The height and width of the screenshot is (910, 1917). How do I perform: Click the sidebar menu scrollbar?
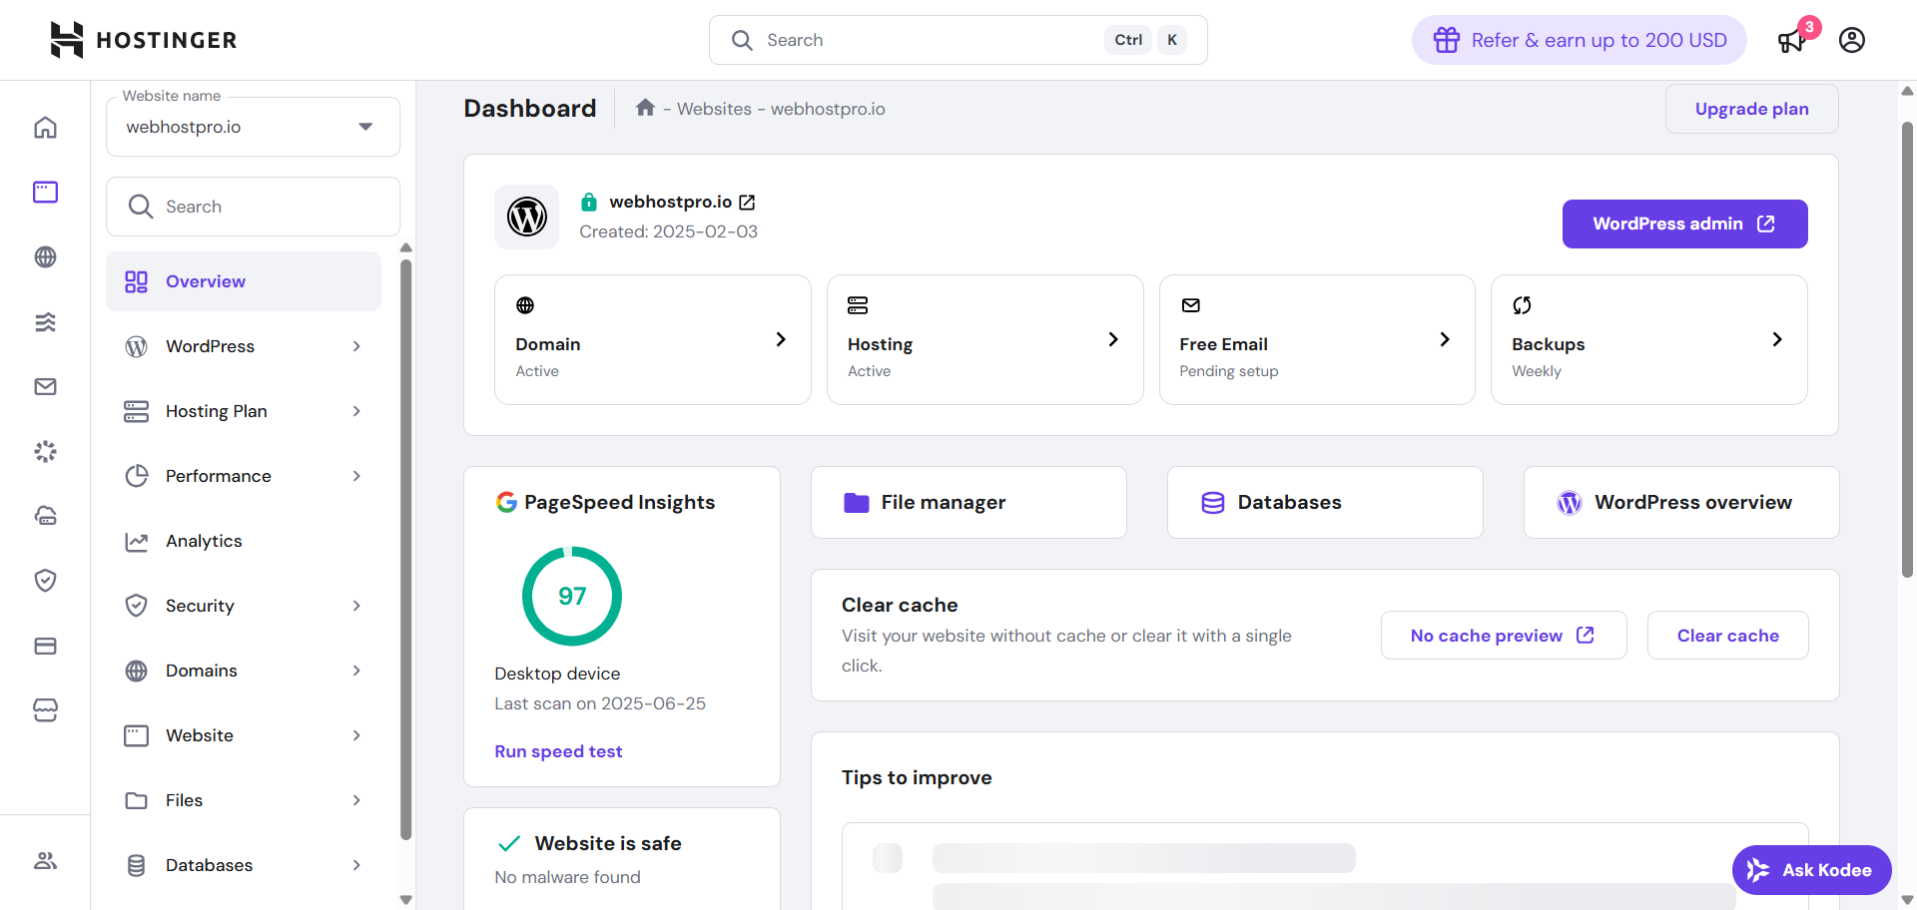(405, 549)
